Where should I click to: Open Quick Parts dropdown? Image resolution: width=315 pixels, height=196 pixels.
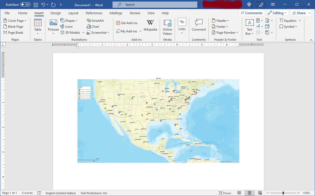(x=260, y=21)
